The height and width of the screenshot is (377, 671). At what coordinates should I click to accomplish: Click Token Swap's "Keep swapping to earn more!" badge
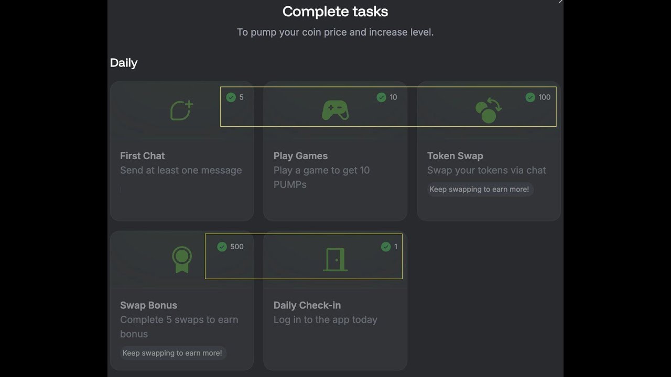tap(479, 189)
